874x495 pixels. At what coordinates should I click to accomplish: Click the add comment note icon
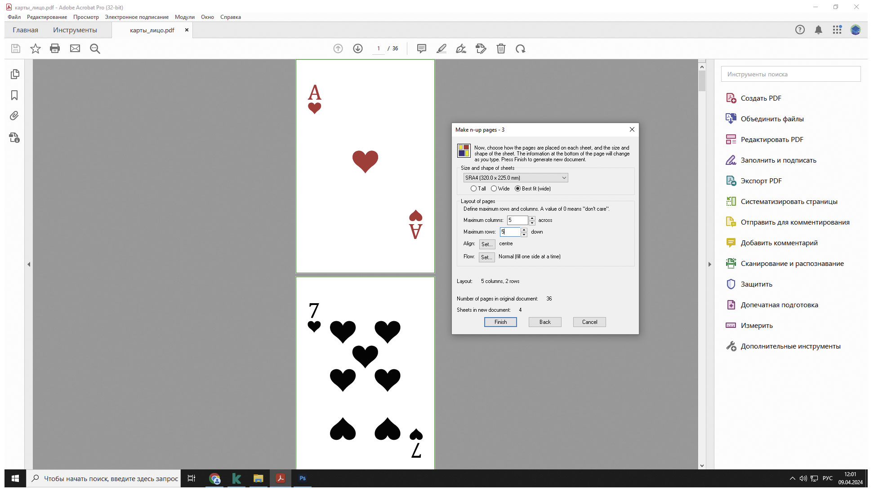(421, 49)
